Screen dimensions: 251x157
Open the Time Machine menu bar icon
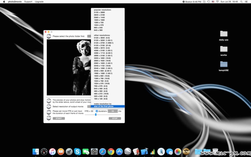tap(208, 2)
